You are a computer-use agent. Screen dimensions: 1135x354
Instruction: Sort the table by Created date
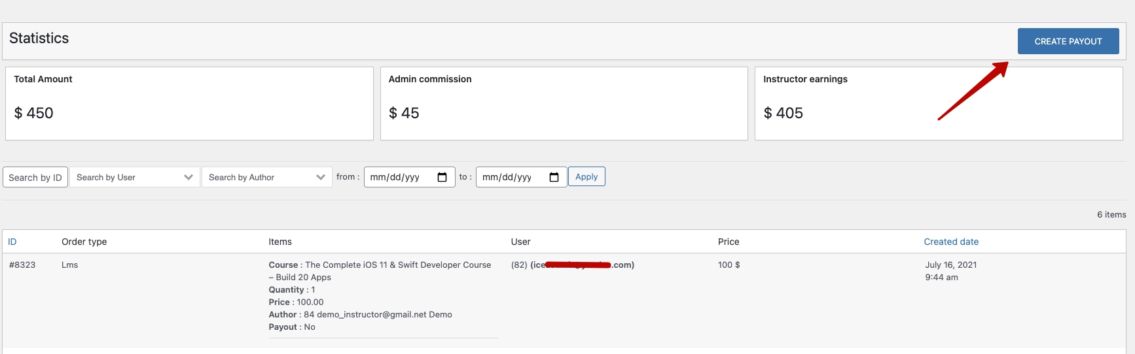tap(951, 242)
